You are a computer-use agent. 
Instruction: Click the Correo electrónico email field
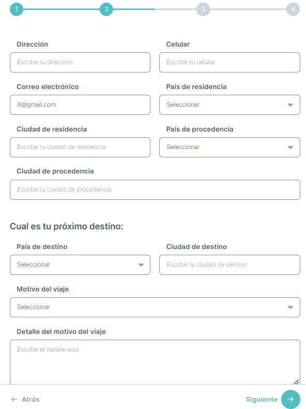(80, 105)
